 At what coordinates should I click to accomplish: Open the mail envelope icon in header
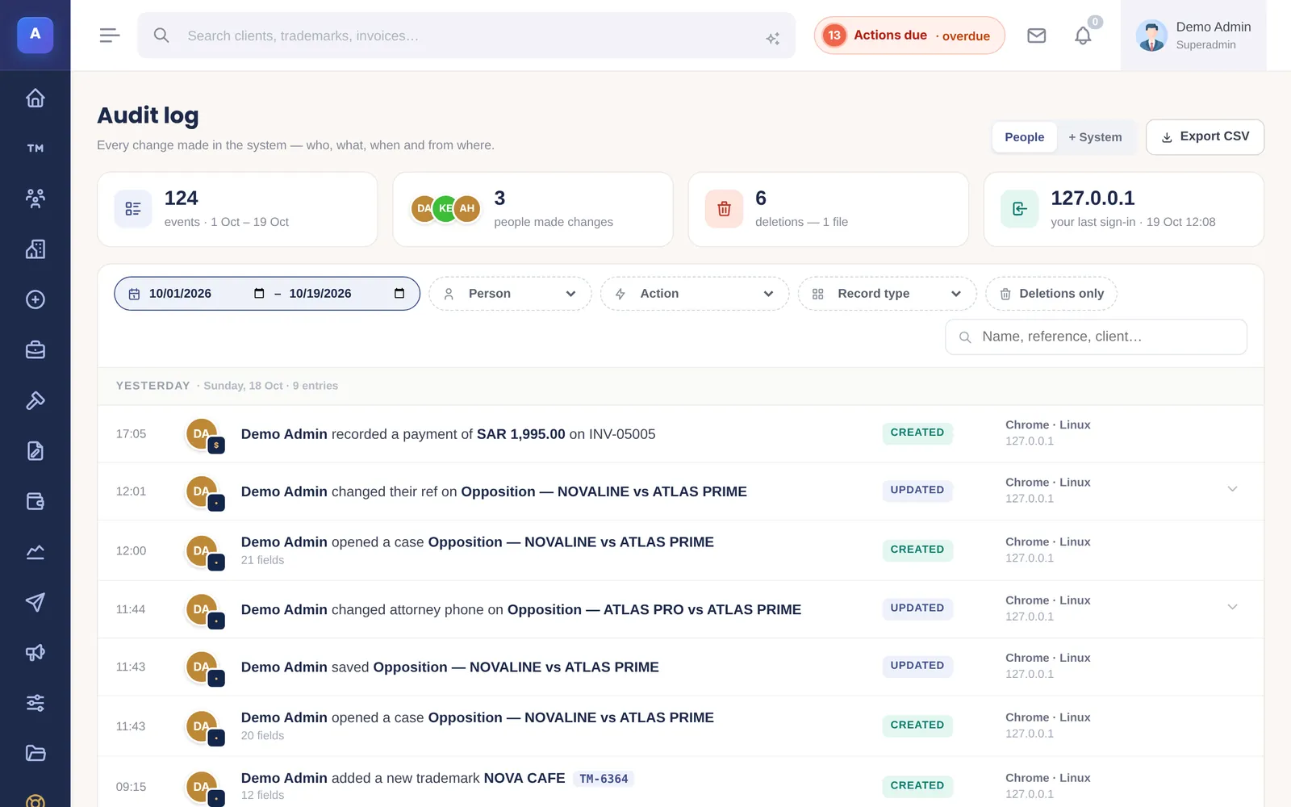pos(1036,36)
